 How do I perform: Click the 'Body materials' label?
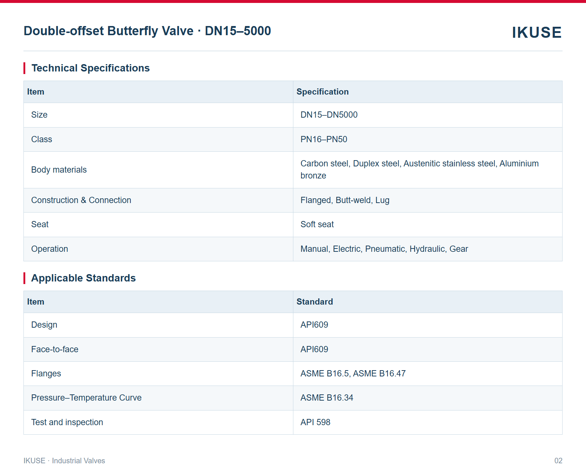coord(59,170)
